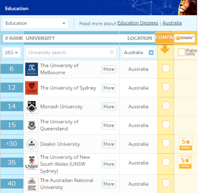The image size is (198, 193).
Task: Open The University of Queensland name
Action: [x=59, y=125]
